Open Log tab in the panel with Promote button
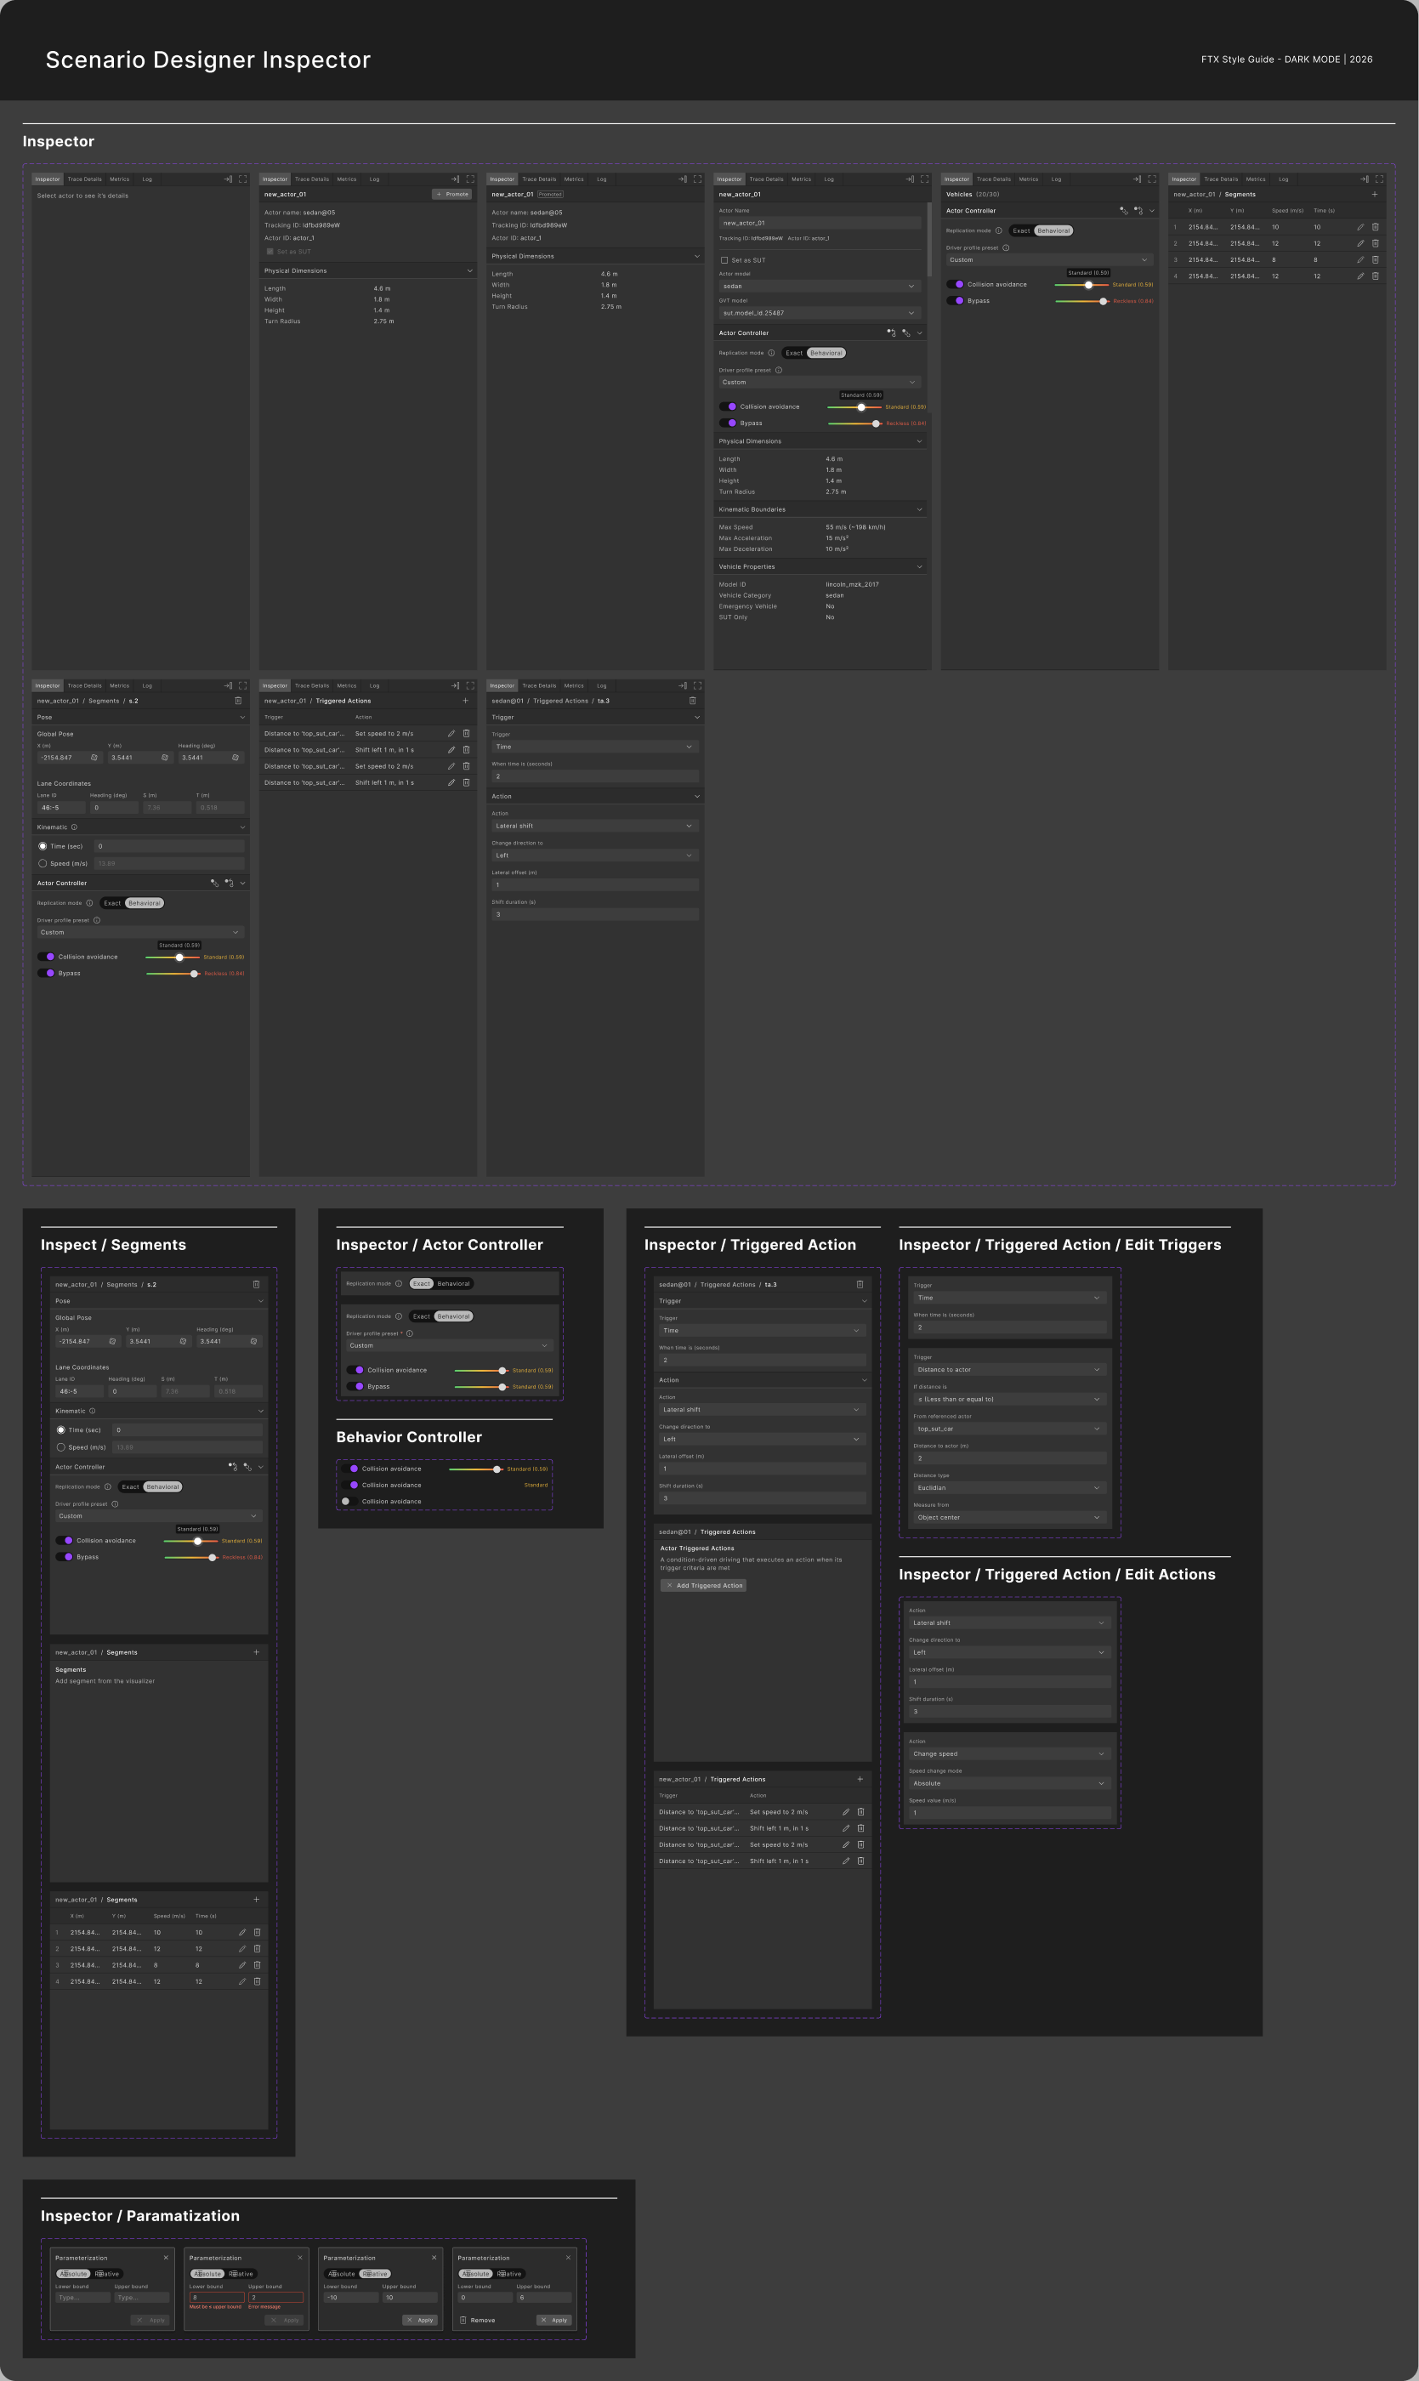The height and width of the screenshot is (2381, 1419). click(x=374, y=179)
